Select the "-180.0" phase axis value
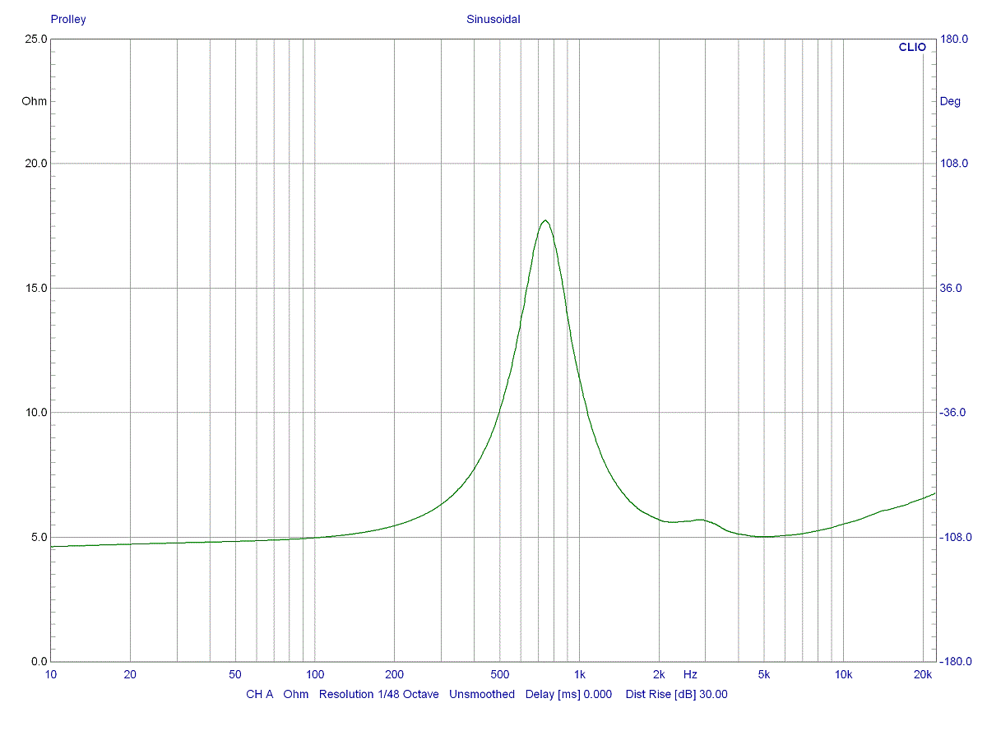This screenshot has height=740, width=987. (955, 661)
